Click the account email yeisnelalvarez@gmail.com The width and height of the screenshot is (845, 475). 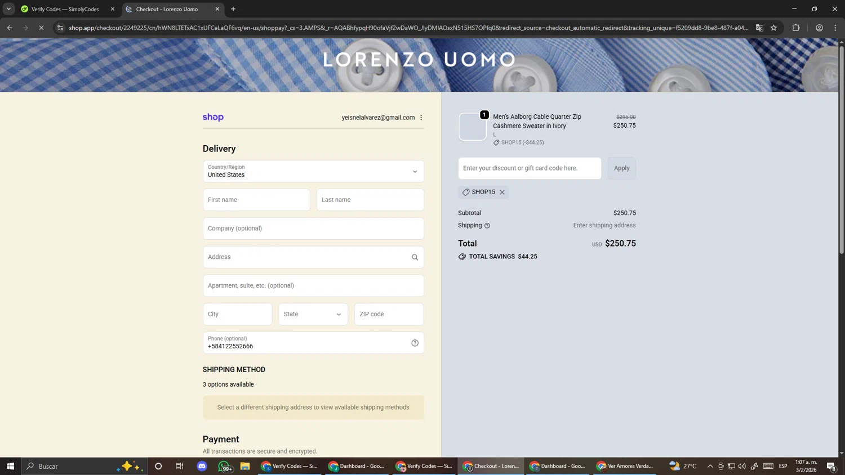pos(378,118)
